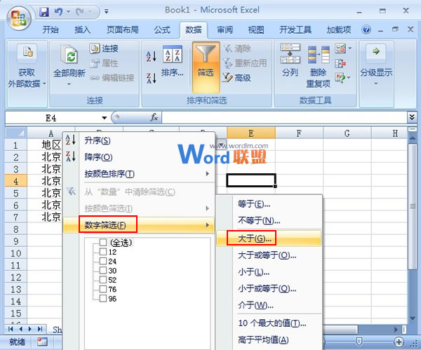Click Remove Duplicates (删除重复项) icon
This screenshot has height=350, width=421.
tap(319, 55)
